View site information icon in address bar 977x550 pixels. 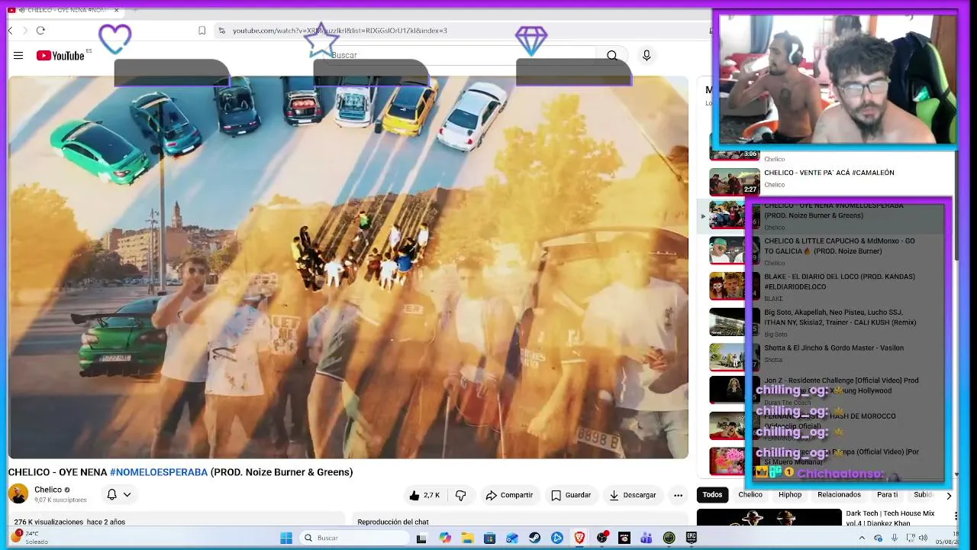(x=221, y=31)
